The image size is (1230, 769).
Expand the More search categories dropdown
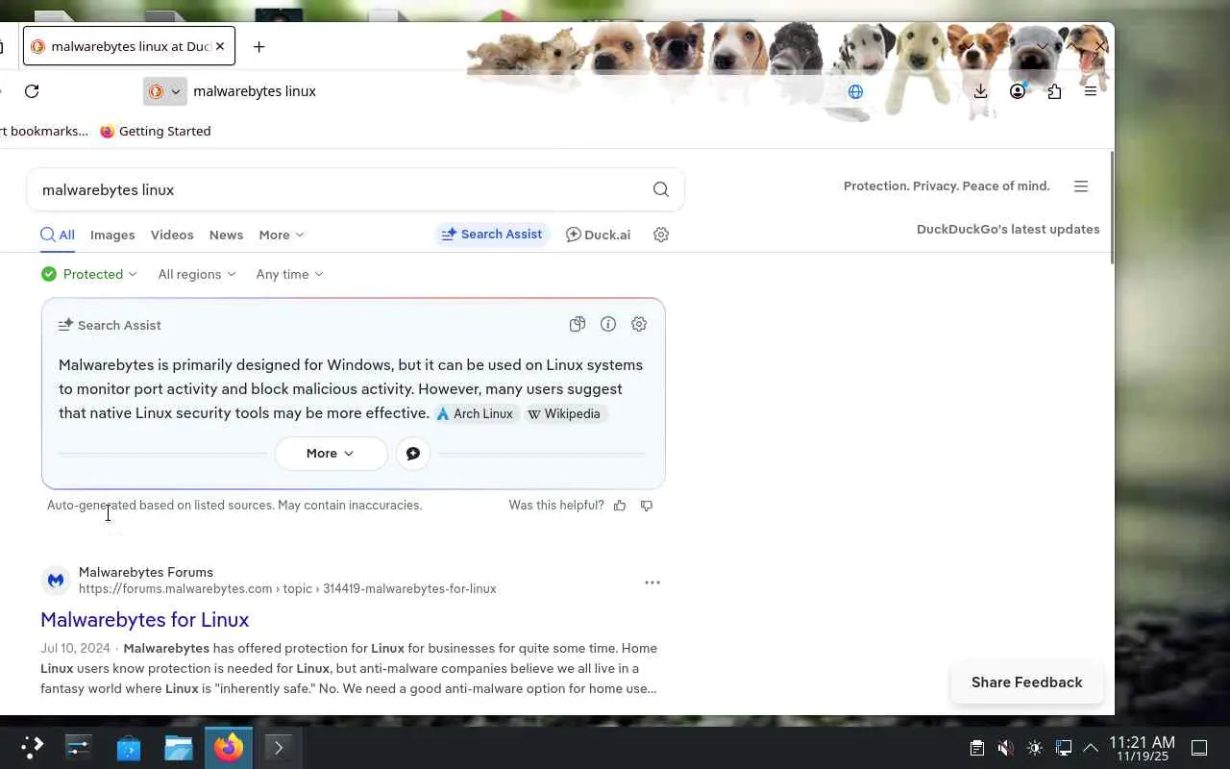[x=281, y=235]
